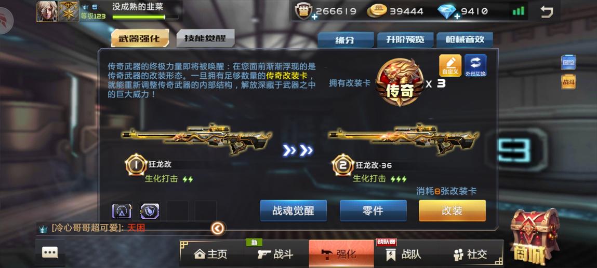This screenshot has width=597, height=268.
Task: Open the 升阶预览 upgrade preview
Action: coord(405,39)
